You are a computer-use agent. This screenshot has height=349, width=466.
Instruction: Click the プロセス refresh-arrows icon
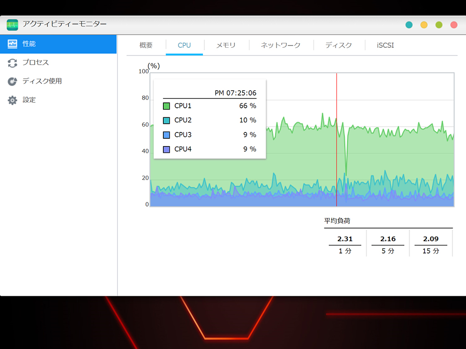pos(12,63)
